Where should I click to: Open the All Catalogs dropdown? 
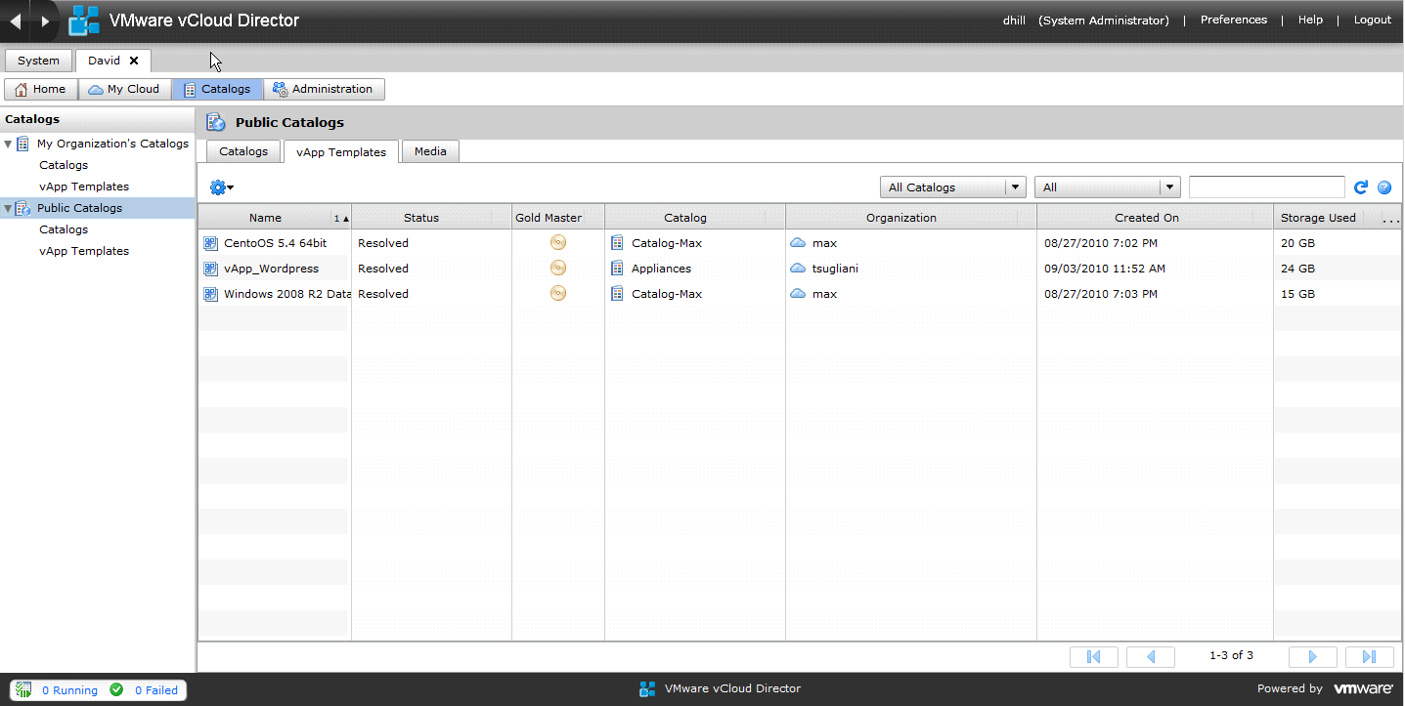pos(952,187)
